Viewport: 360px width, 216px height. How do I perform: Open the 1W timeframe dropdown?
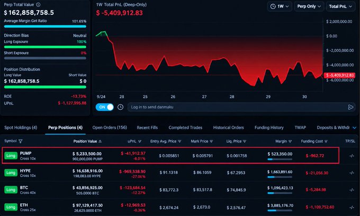280,6
